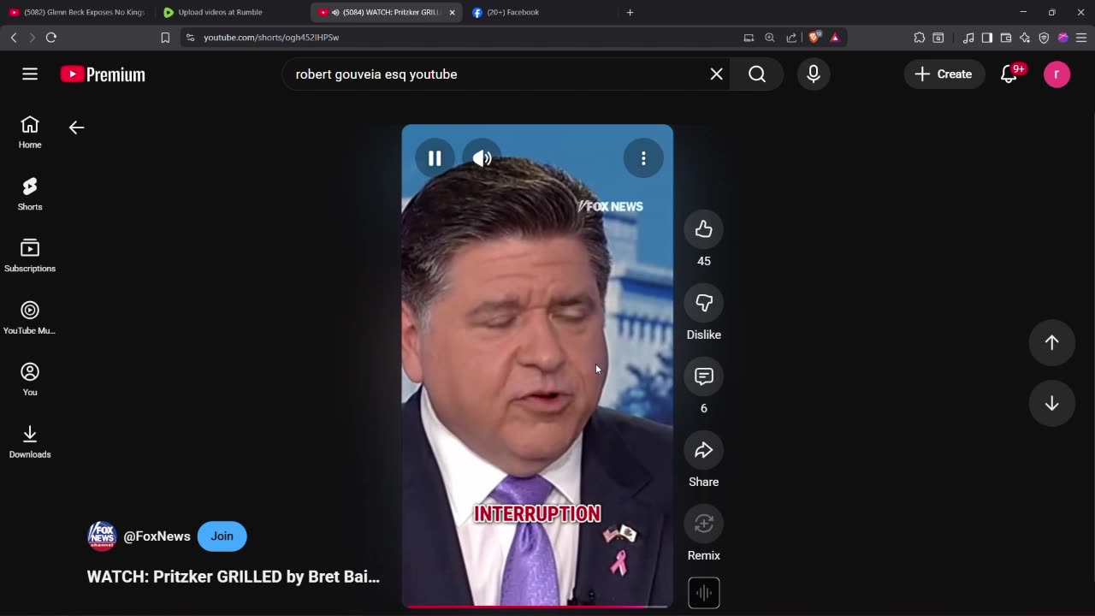Pause the playing Short
This screenshot has height=616, width=1095.
(435, 158)
